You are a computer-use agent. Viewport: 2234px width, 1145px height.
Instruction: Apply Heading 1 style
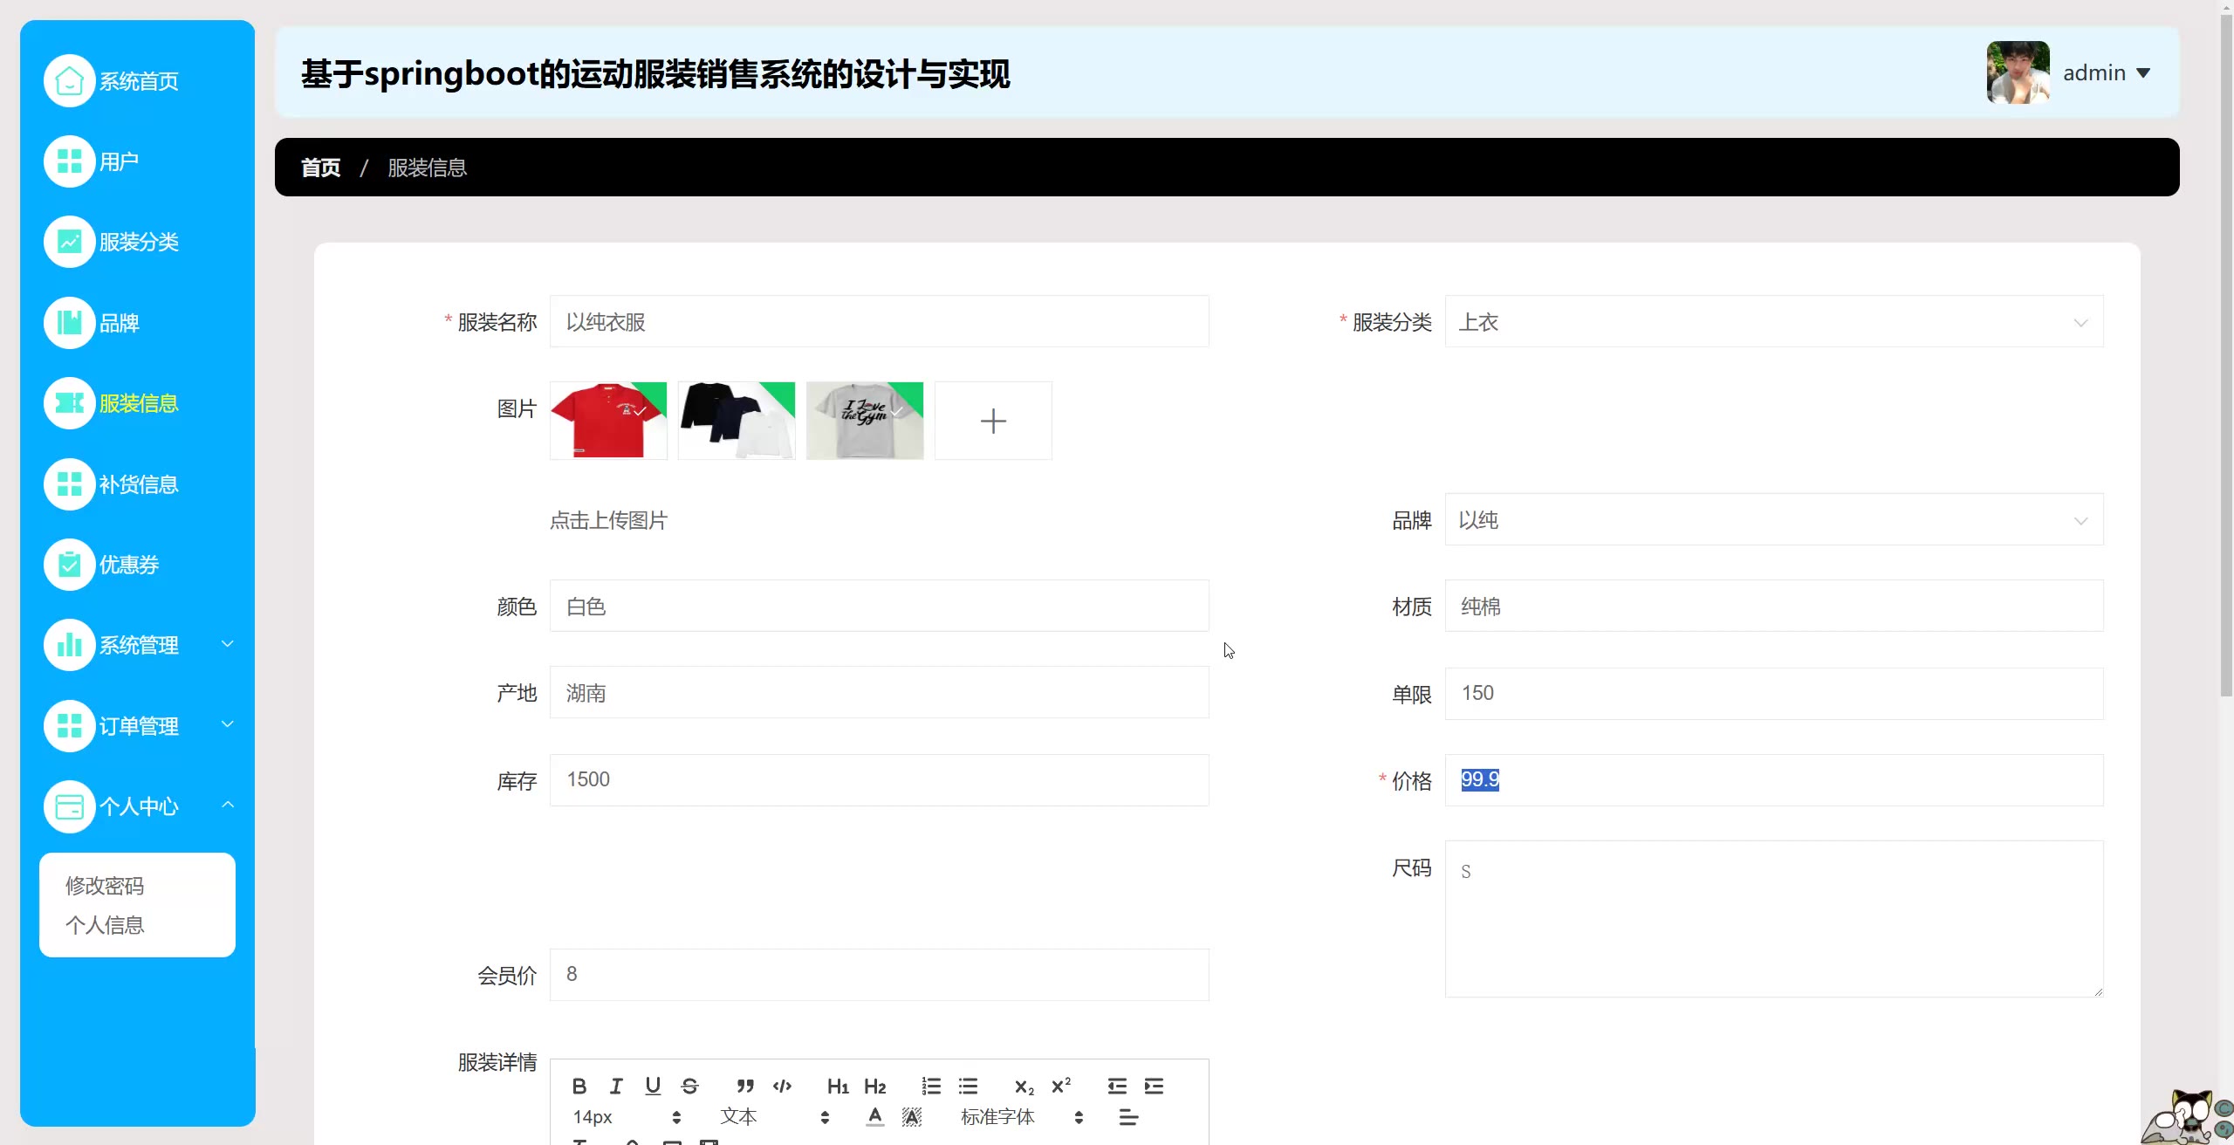coord(837,1086)
